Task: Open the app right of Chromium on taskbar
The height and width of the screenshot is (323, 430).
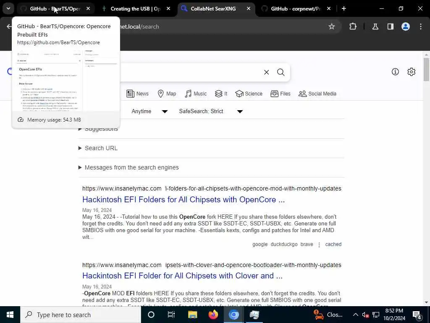Action: pyautogui.click(x=254, y=315)
